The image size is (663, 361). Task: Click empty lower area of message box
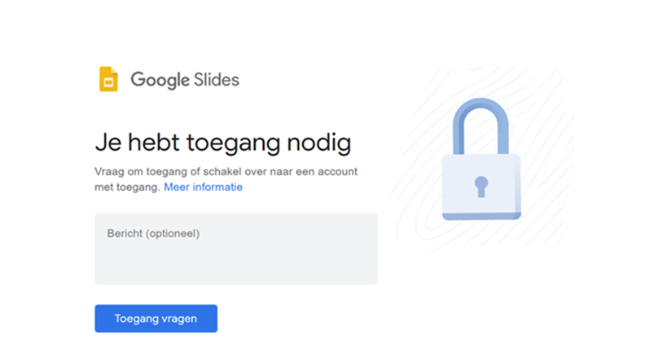point(236,266)
